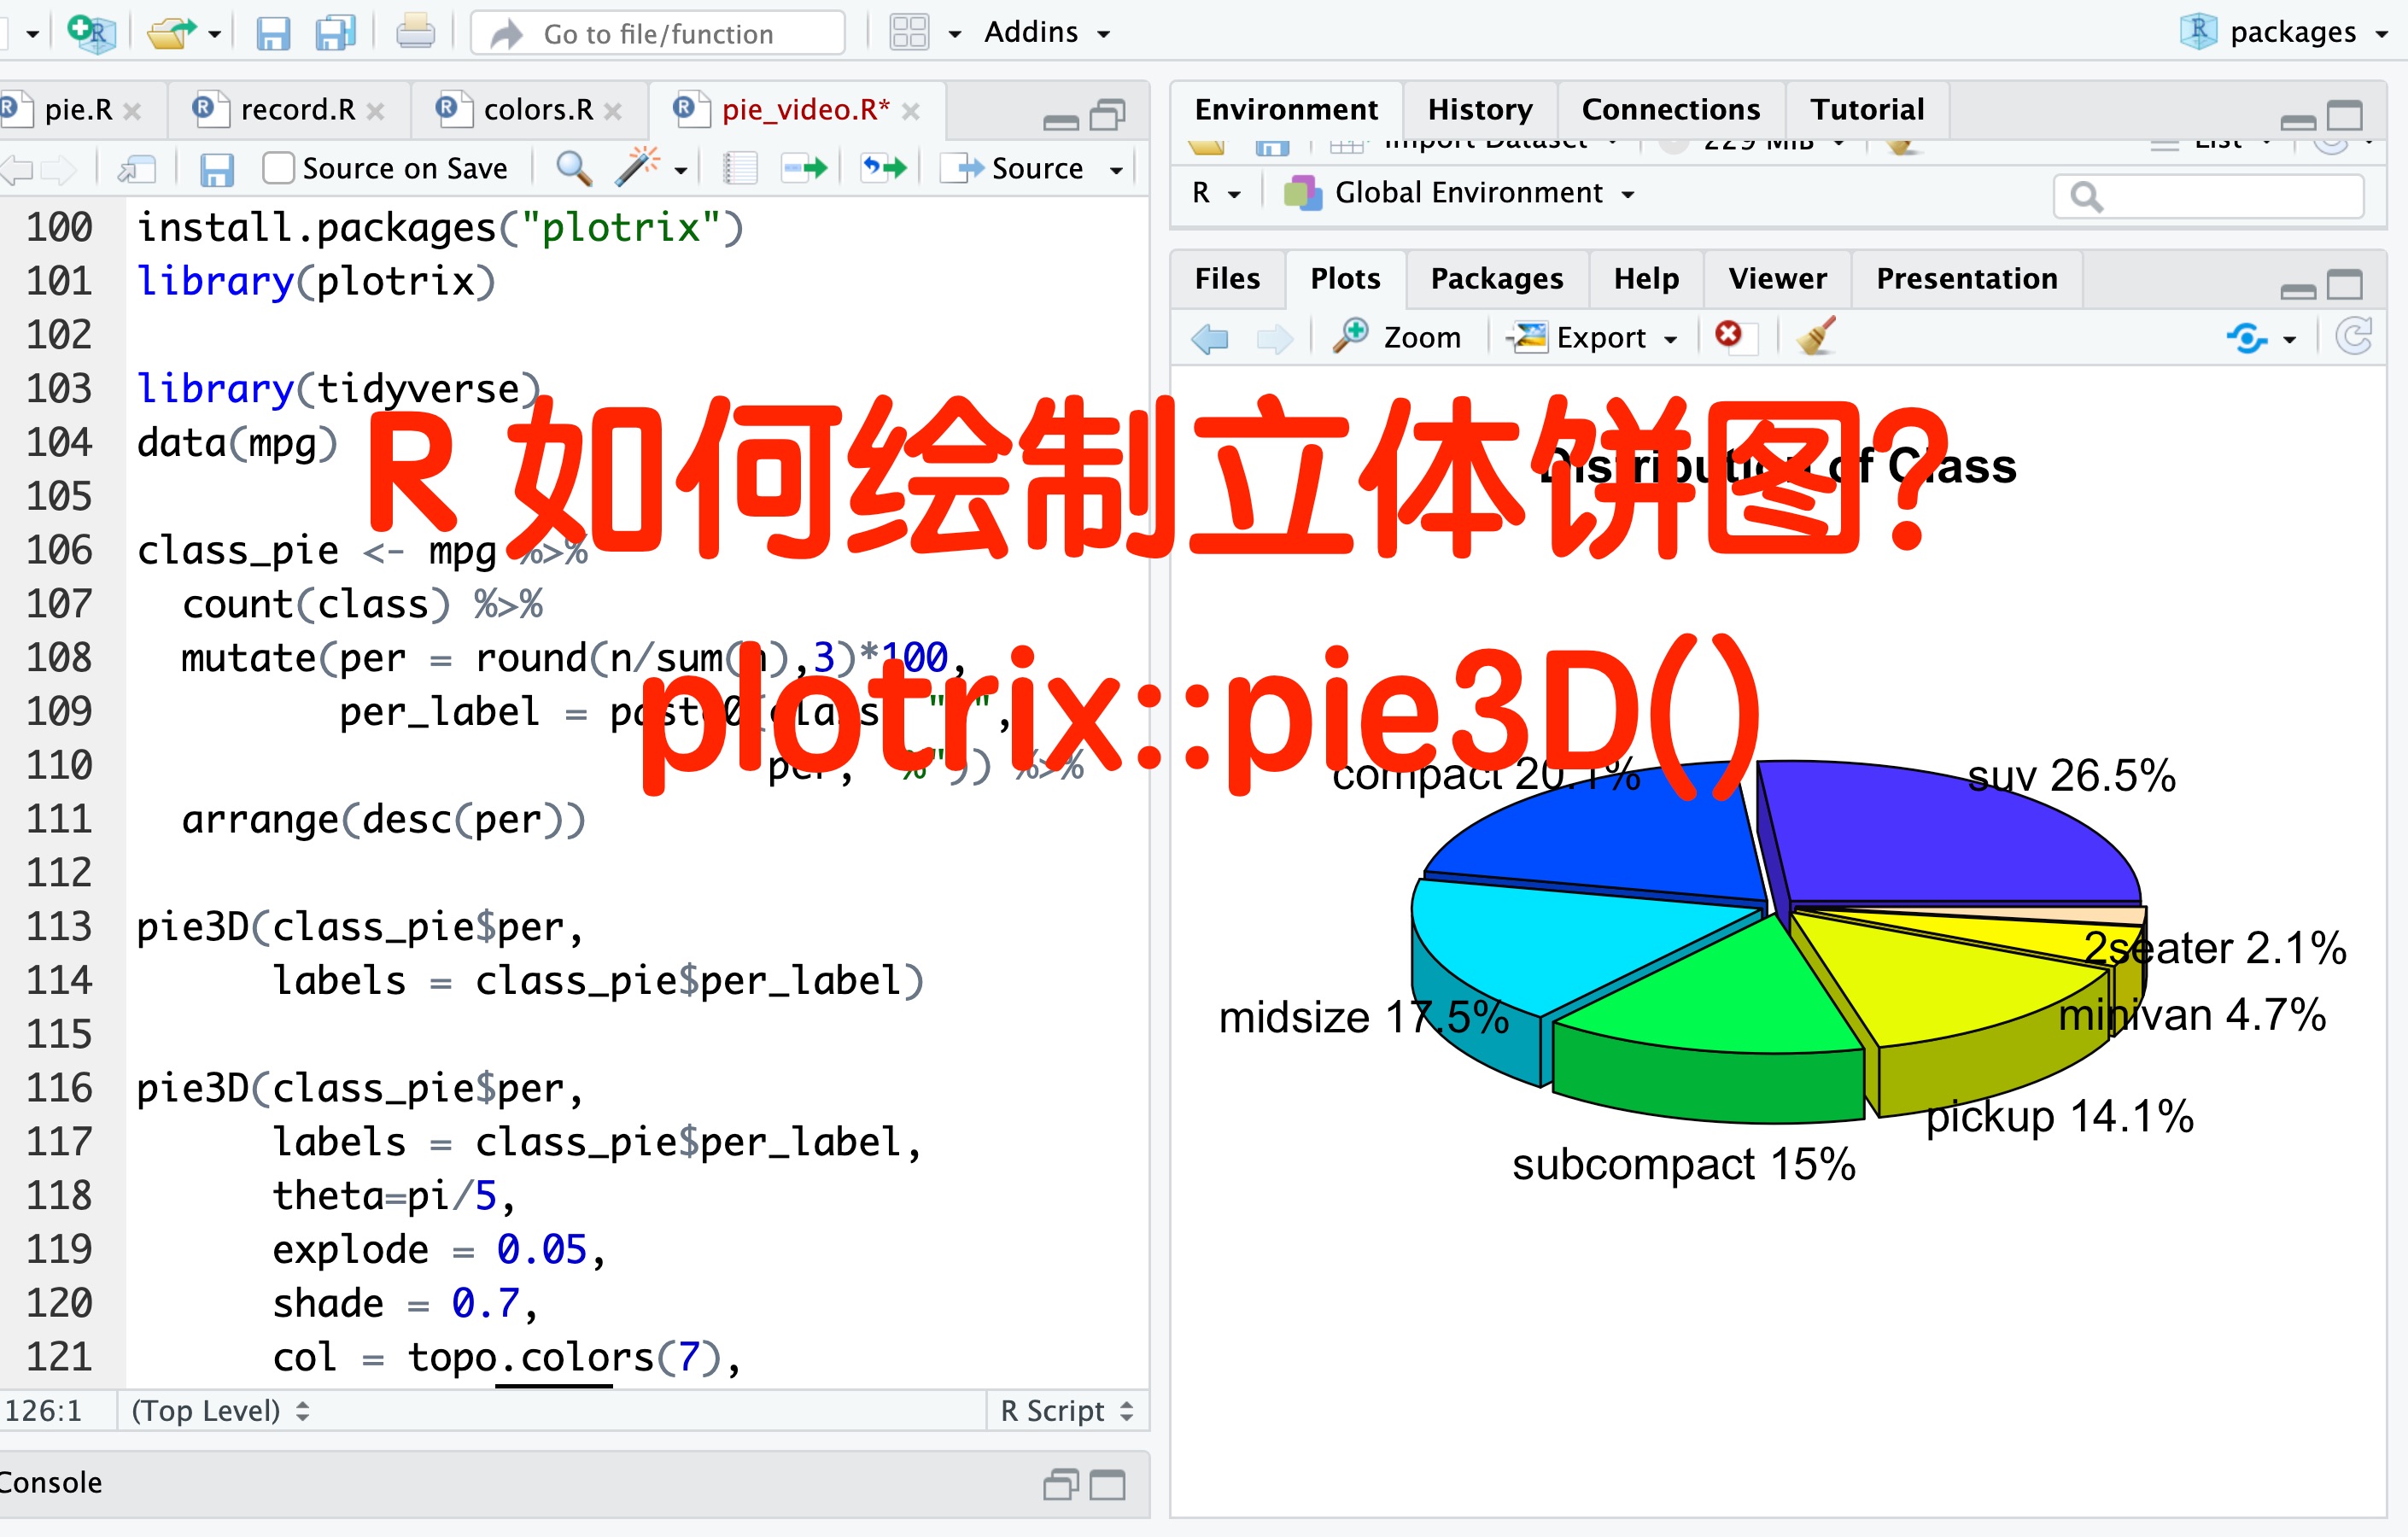Open the pie.R tab

[x=83, y=108]
